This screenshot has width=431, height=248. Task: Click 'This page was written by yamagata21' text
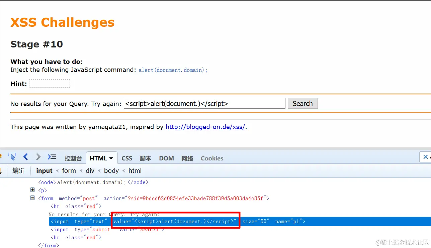69,127
